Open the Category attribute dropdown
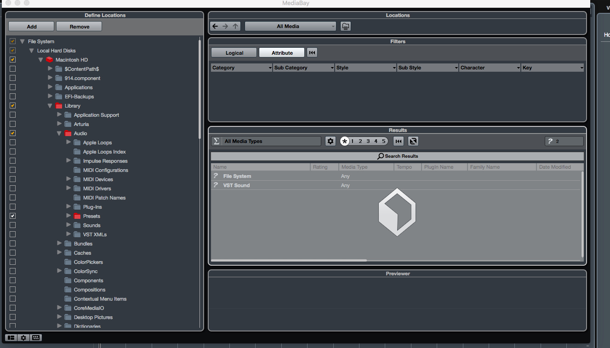Viewport: 610px width, 348px height. (x=242, y=68)
